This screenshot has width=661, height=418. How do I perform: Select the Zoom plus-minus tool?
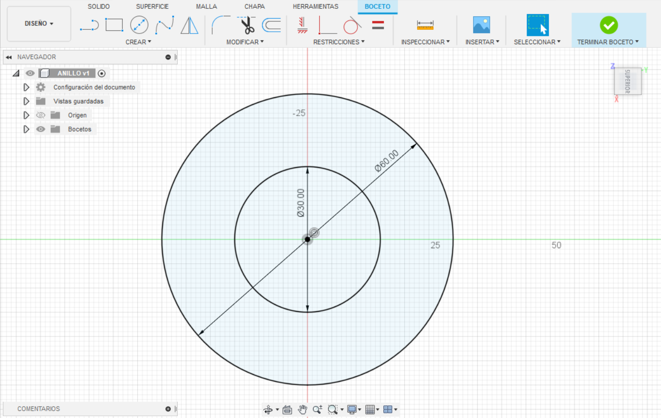click(x=318, y=410)
